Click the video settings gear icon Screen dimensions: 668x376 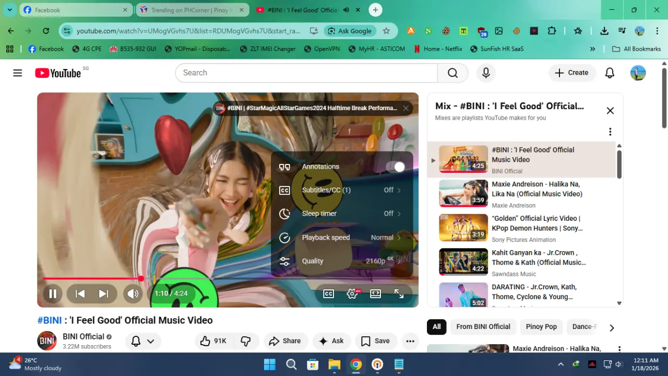(352, 293)
